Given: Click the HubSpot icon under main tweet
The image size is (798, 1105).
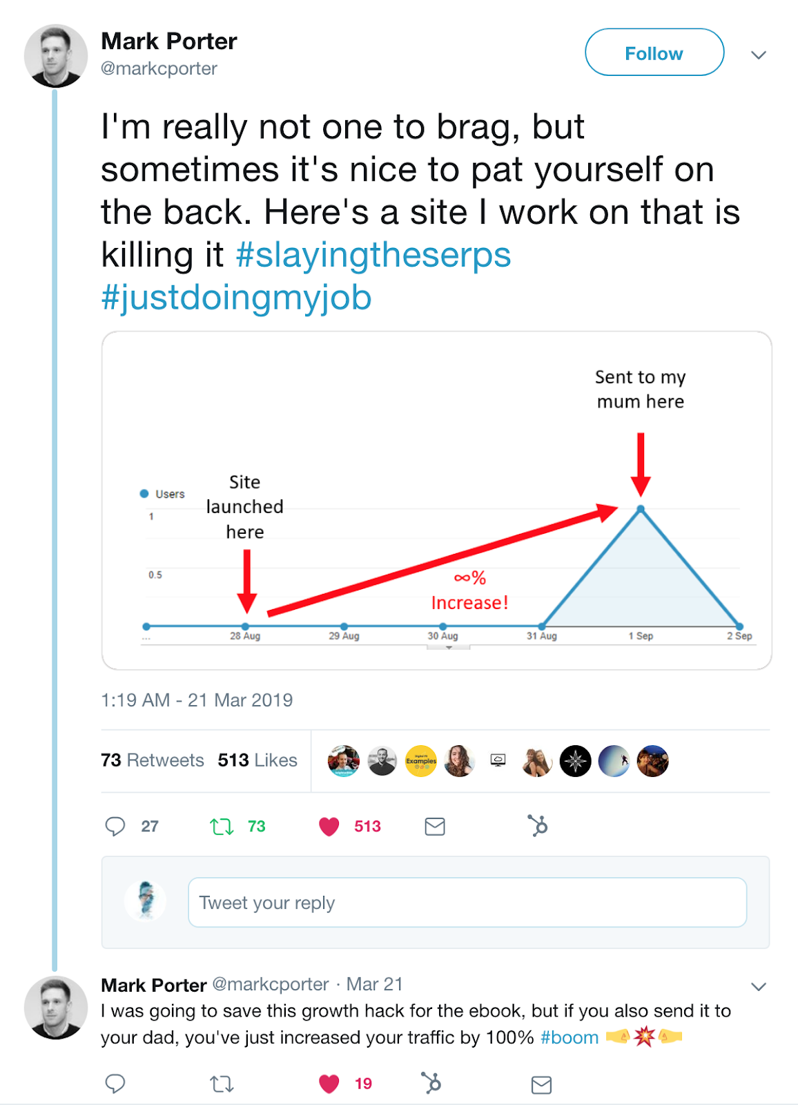Looking at the screenshot, I should pos(538,825).
